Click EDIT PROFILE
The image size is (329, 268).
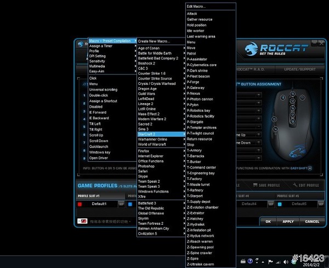306,185
